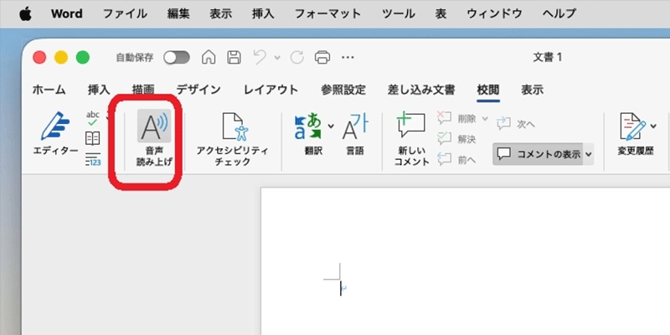
Task: Open the Word application menu
Action: click(x=67, y=13)
